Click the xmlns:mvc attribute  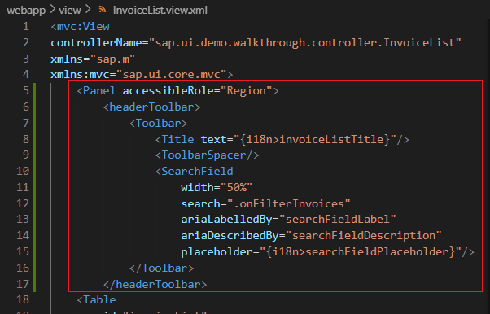(80, 75)
